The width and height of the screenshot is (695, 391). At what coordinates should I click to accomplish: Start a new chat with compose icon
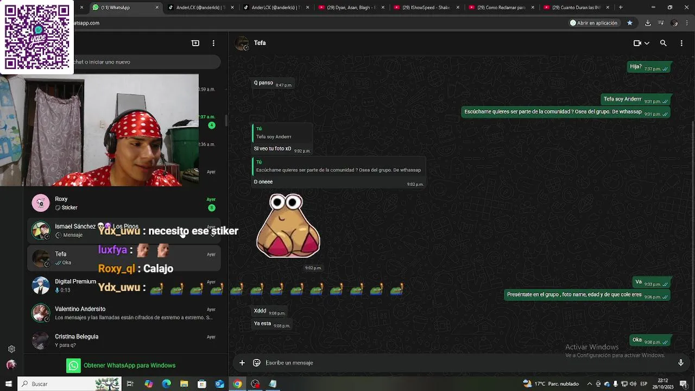tap(195, 43)
